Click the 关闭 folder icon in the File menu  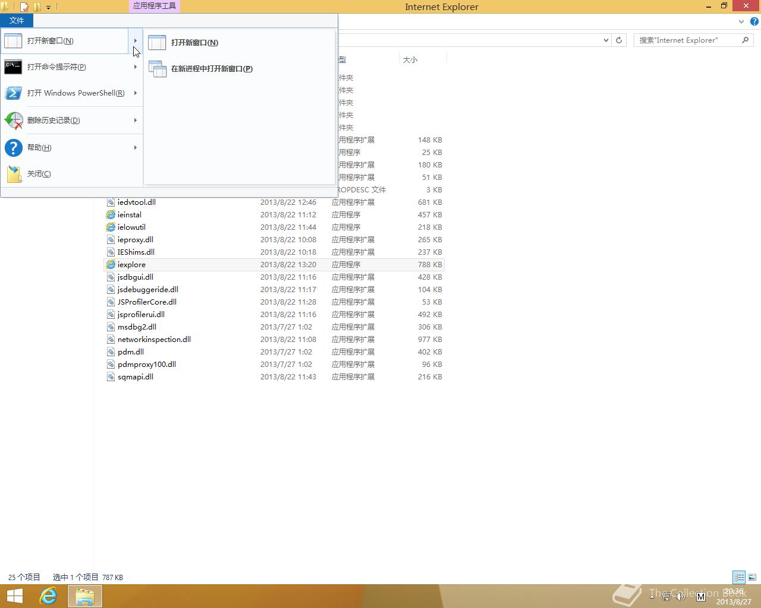(x=14, y=174)
